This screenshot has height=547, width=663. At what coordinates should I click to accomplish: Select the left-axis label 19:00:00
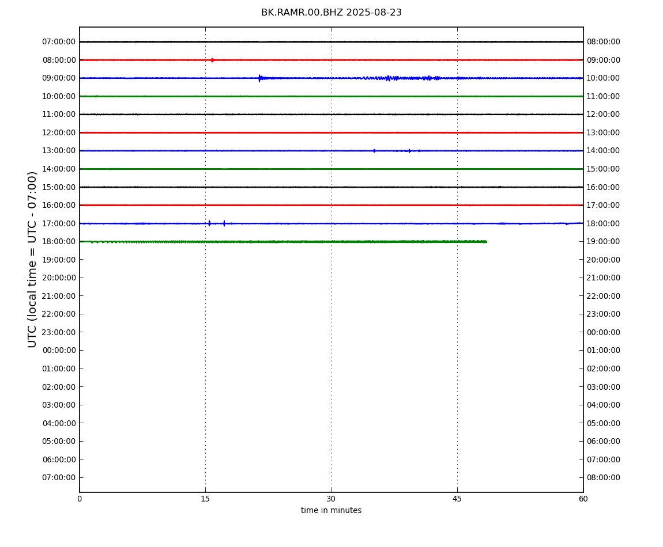59,260
